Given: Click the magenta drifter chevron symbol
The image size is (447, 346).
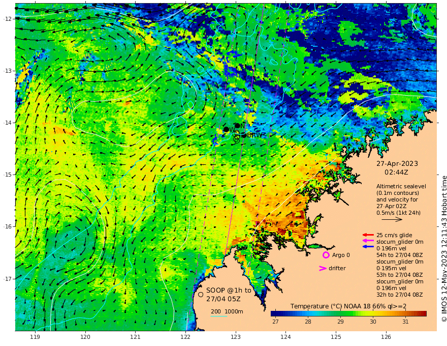Looking at the screenshot, I should [x=323, y=268].
